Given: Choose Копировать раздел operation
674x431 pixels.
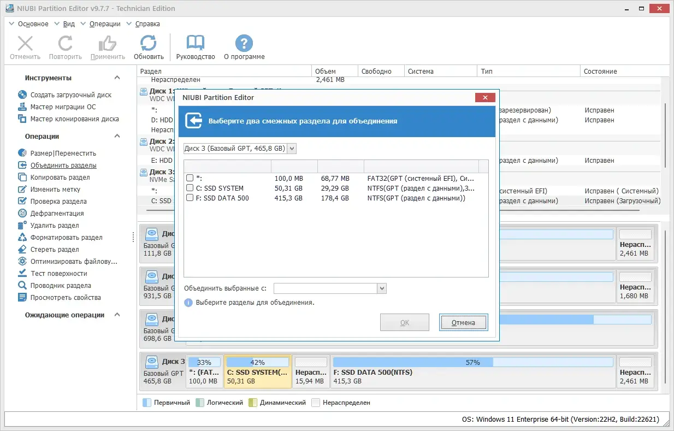Looking at the screenshot, I should coord(60,178).
